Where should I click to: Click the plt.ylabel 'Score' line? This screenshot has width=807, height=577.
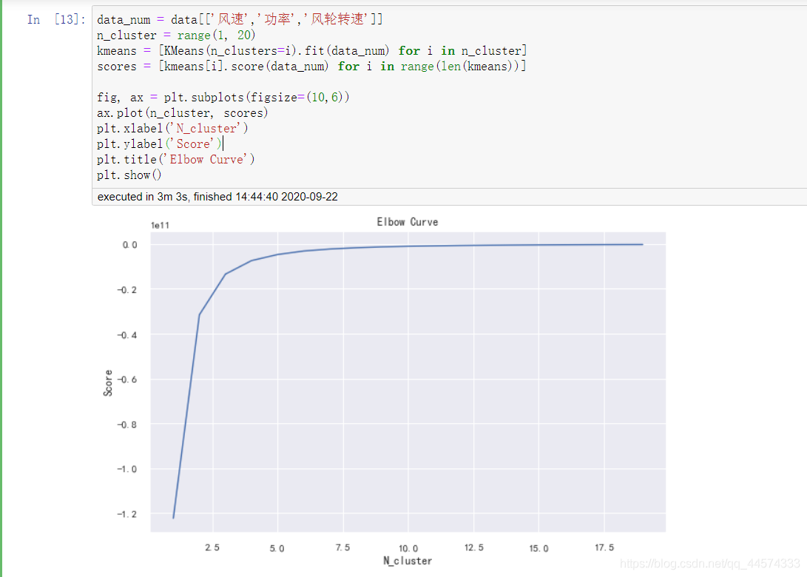(159, 144)
